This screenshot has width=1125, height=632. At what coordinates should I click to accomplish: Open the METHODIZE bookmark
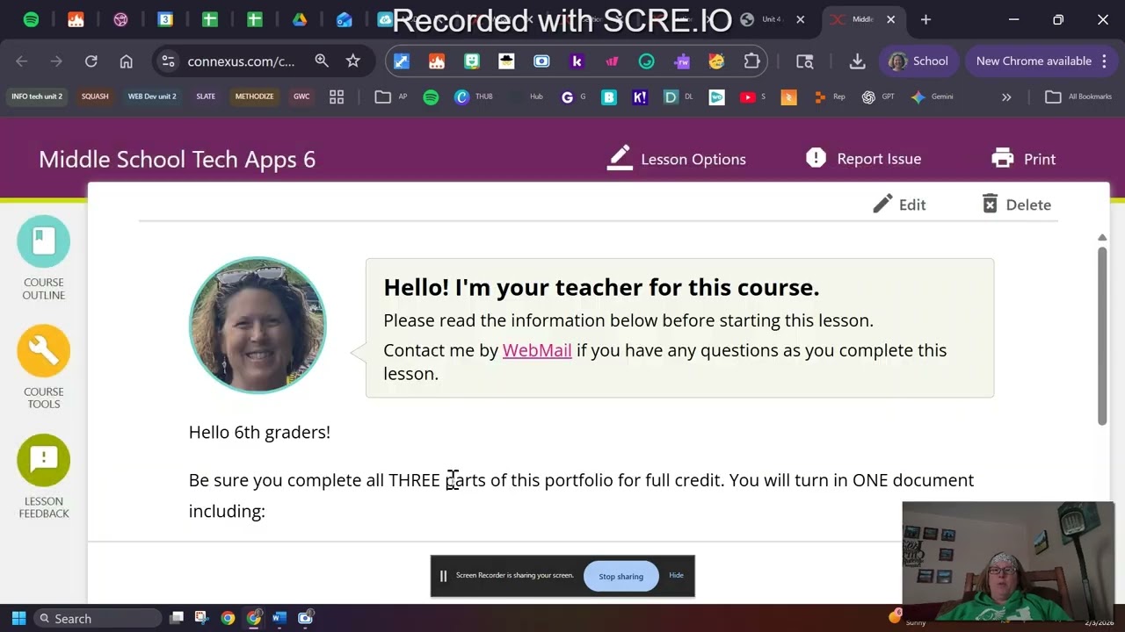[x=254, y=97]
